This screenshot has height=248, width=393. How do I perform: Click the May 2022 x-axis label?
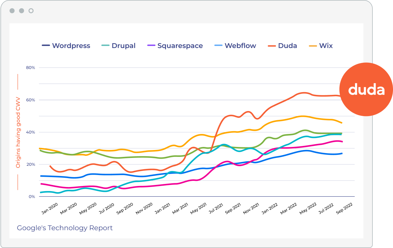point(308,208)
